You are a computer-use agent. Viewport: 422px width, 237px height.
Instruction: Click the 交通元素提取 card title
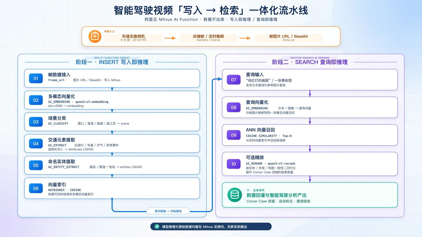[x=61, y=140]
